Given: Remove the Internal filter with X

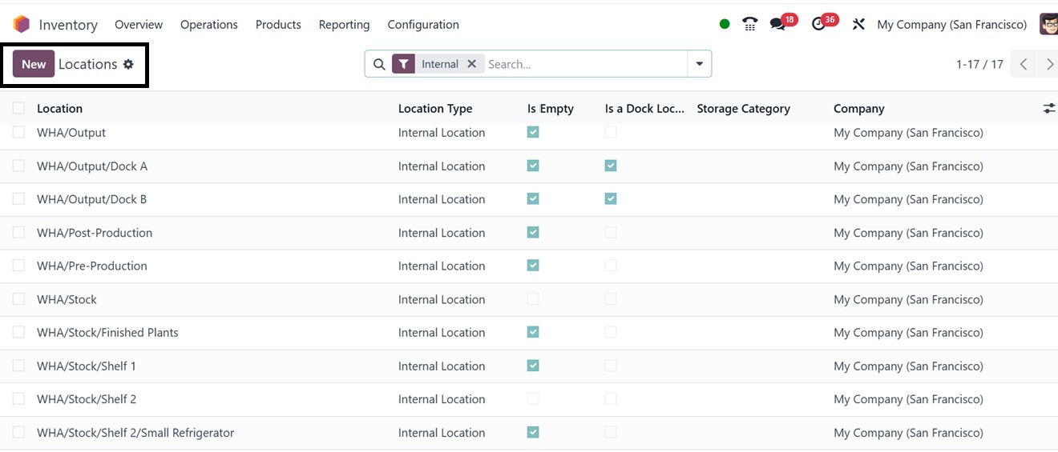Looking at the screenshot, I should (471, 64).
